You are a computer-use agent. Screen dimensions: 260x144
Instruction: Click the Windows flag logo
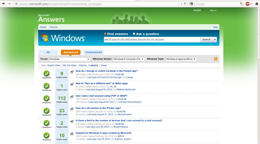[45, 38]
